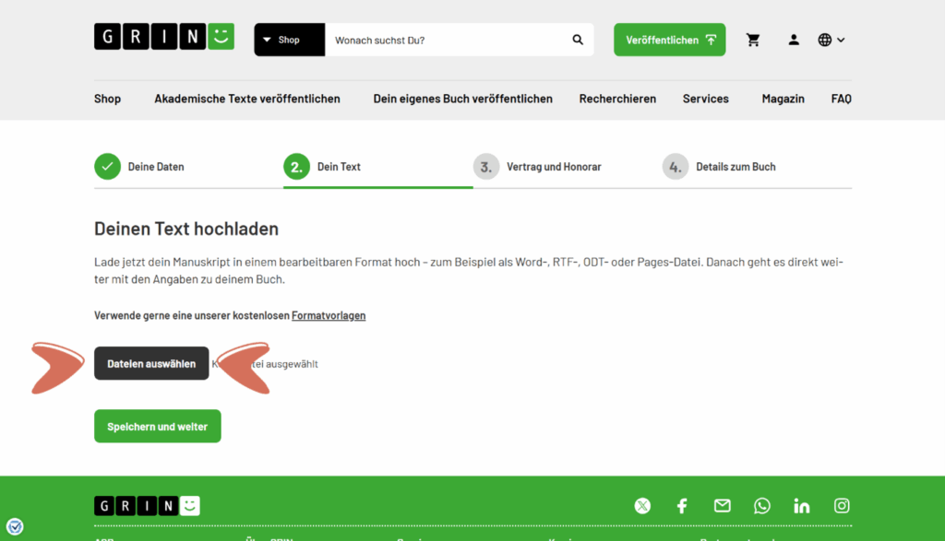
Task: Open the LinkedIn footer icon
Action: point(801,506)
